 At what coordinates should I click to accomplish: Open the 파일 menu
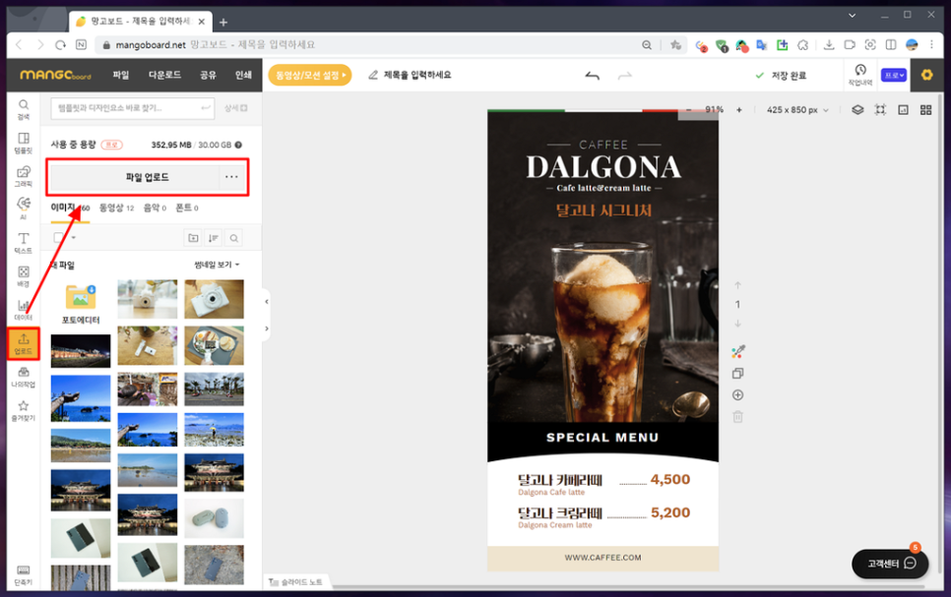point(121,75)
